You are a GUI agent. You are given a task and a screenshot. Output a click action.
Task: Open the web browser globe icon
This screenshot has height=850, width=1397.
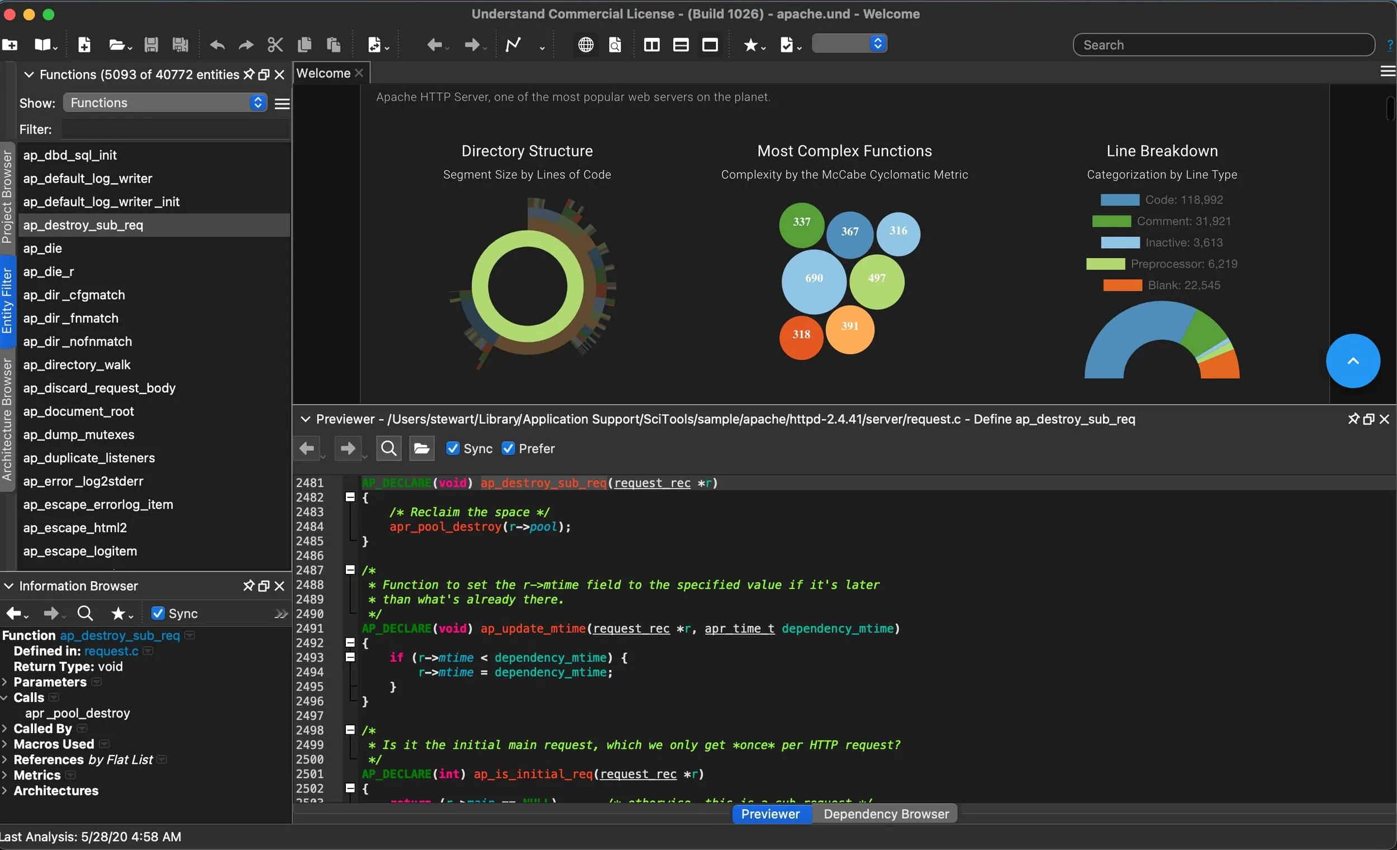click(x=585, y=44)
